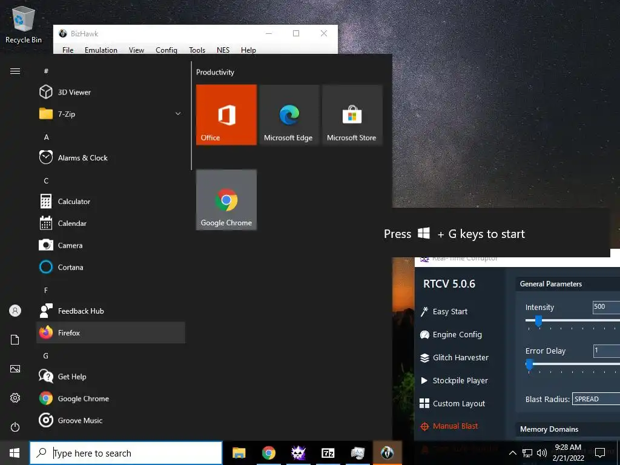The height and width of the screenshot is (465, 620).
Task: Open the notification center icon
Action: (600, 453)
